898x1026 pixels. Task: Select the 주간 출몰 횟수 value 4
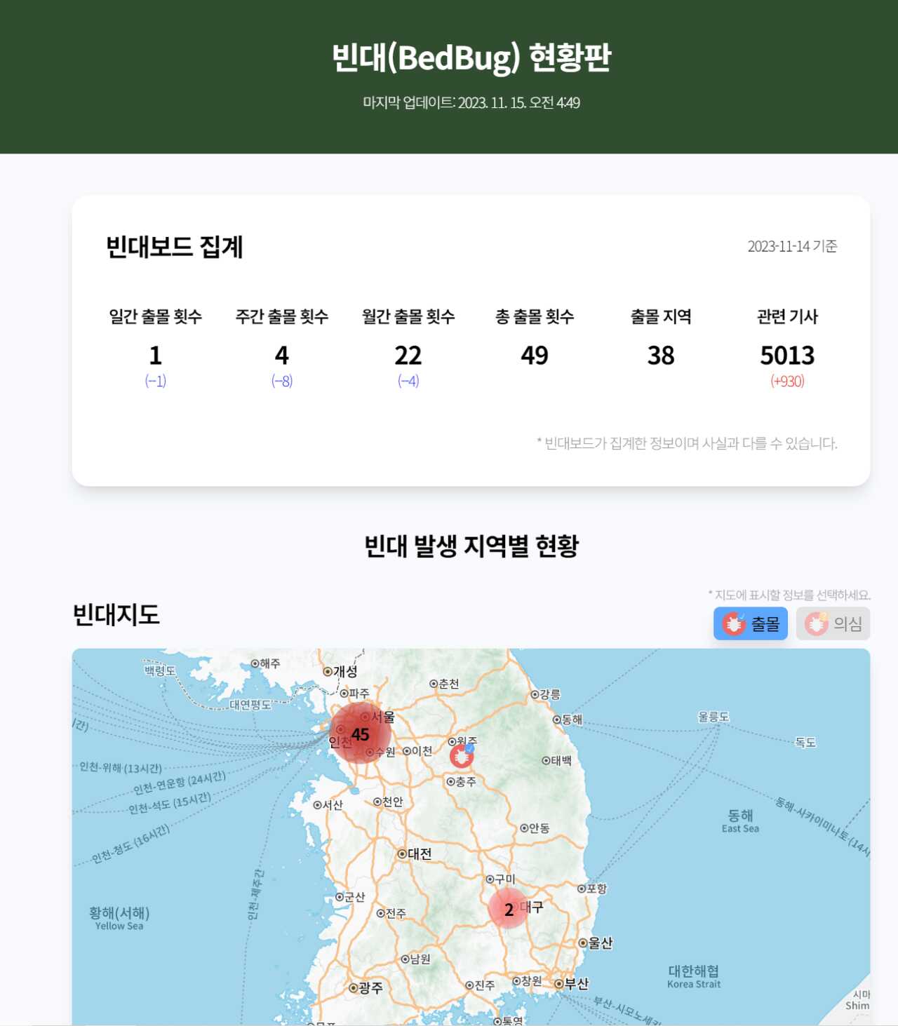pyautogui.click(x=282, y=356)
